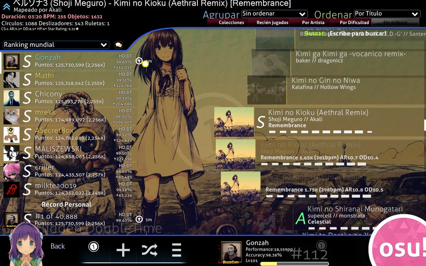Select Remembrance 1.75x (298bpm) difficulty
This screenshot has width=426, height=266.
[324, 186]
